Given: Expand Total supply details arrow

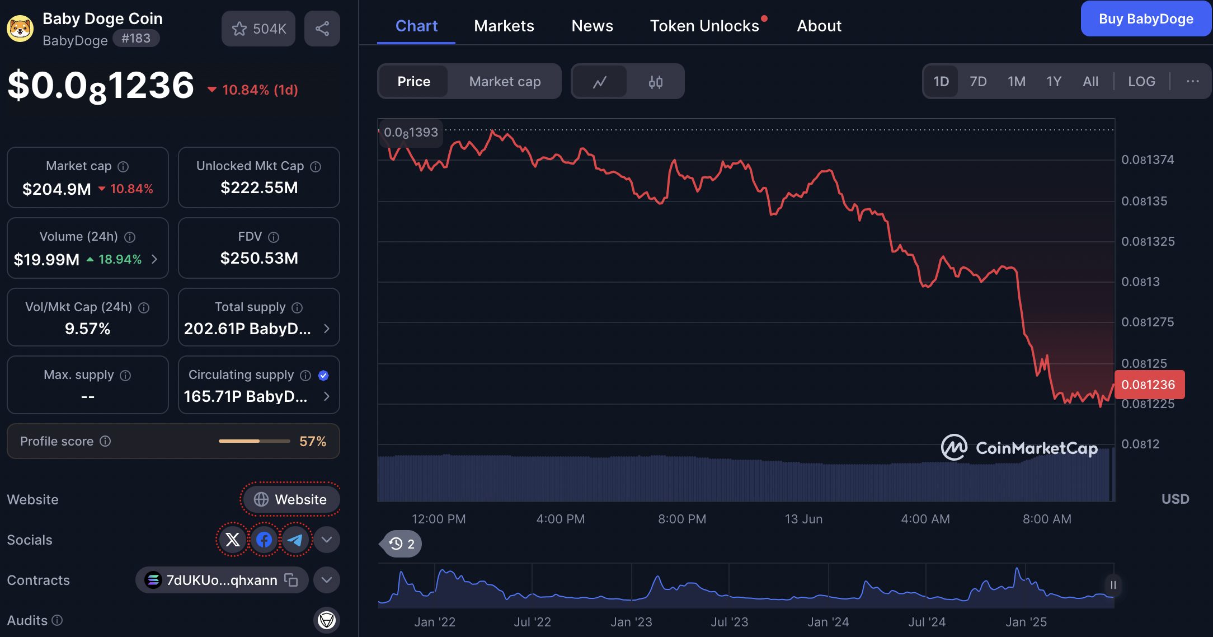Looking at the screenshot, I should [327, 329].
